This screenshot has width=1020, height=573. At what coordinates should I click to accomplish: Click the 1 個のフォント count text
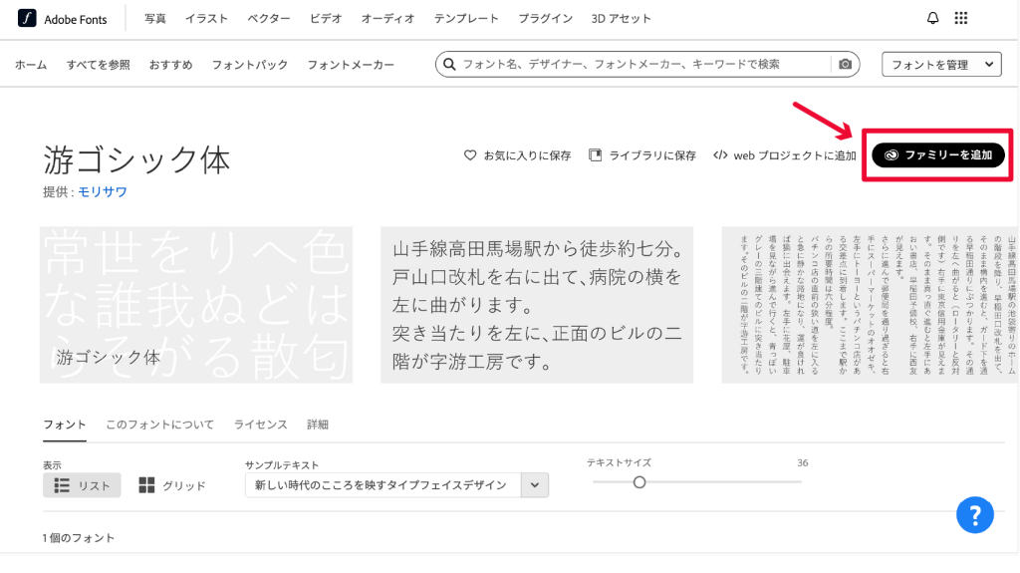pos(79,538)
